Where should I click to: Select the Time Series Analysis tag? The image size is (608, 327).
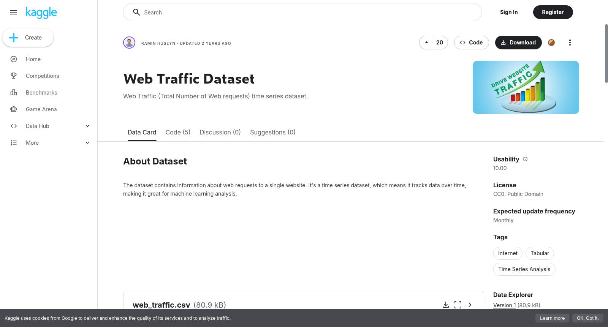[x=524, y=269]
